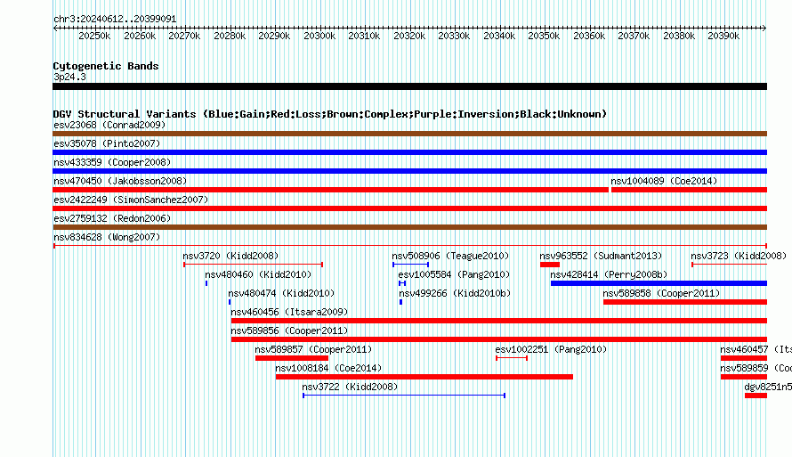Click the brown esv2759132 complex bar
This screenshot has height=457, width=792.
pos(409,227)
